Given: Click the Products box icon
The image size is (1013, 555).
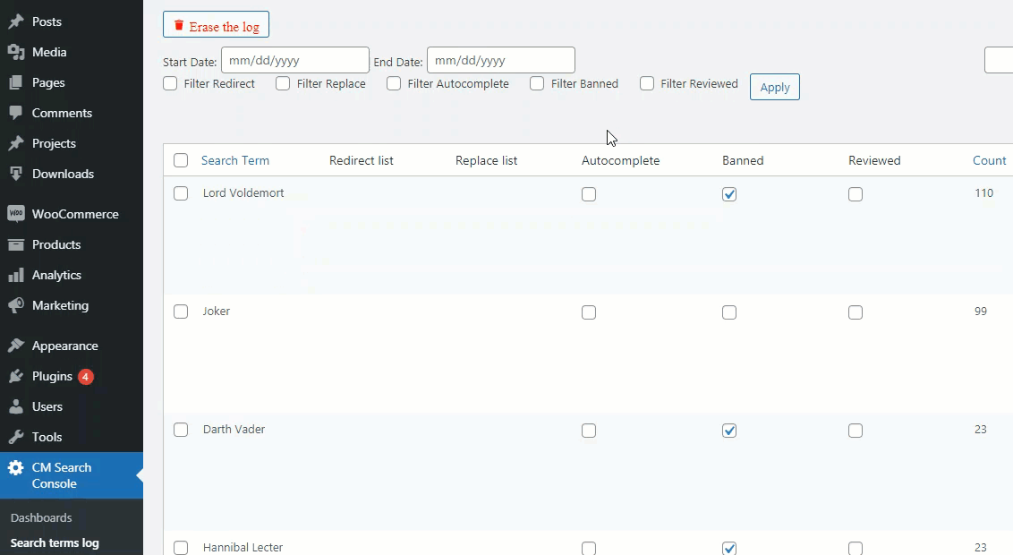Looking at the screenshot, I should coord(16,244).
